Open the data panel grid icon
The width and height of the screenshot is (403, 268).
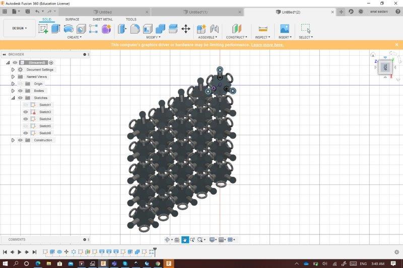click(x=5, y=12)
